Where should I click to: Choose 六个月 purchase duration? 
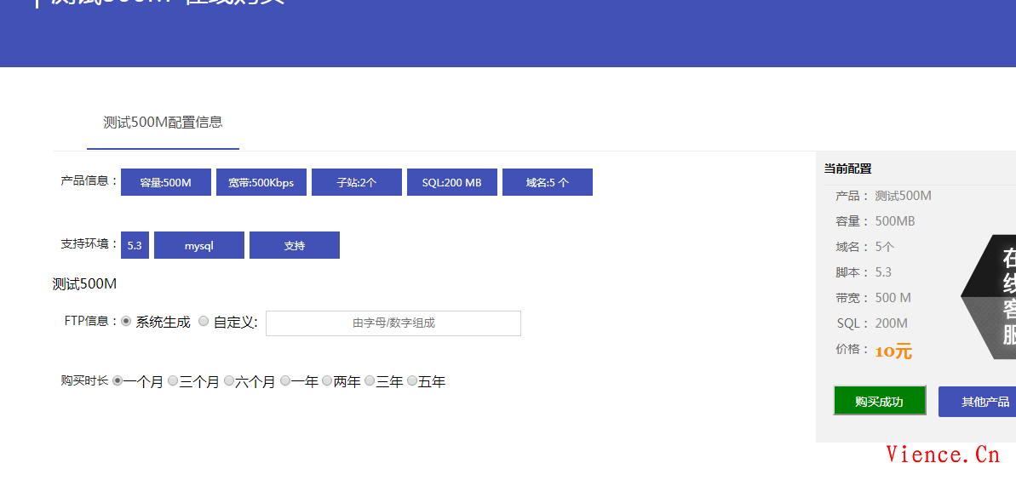(229, 381)
